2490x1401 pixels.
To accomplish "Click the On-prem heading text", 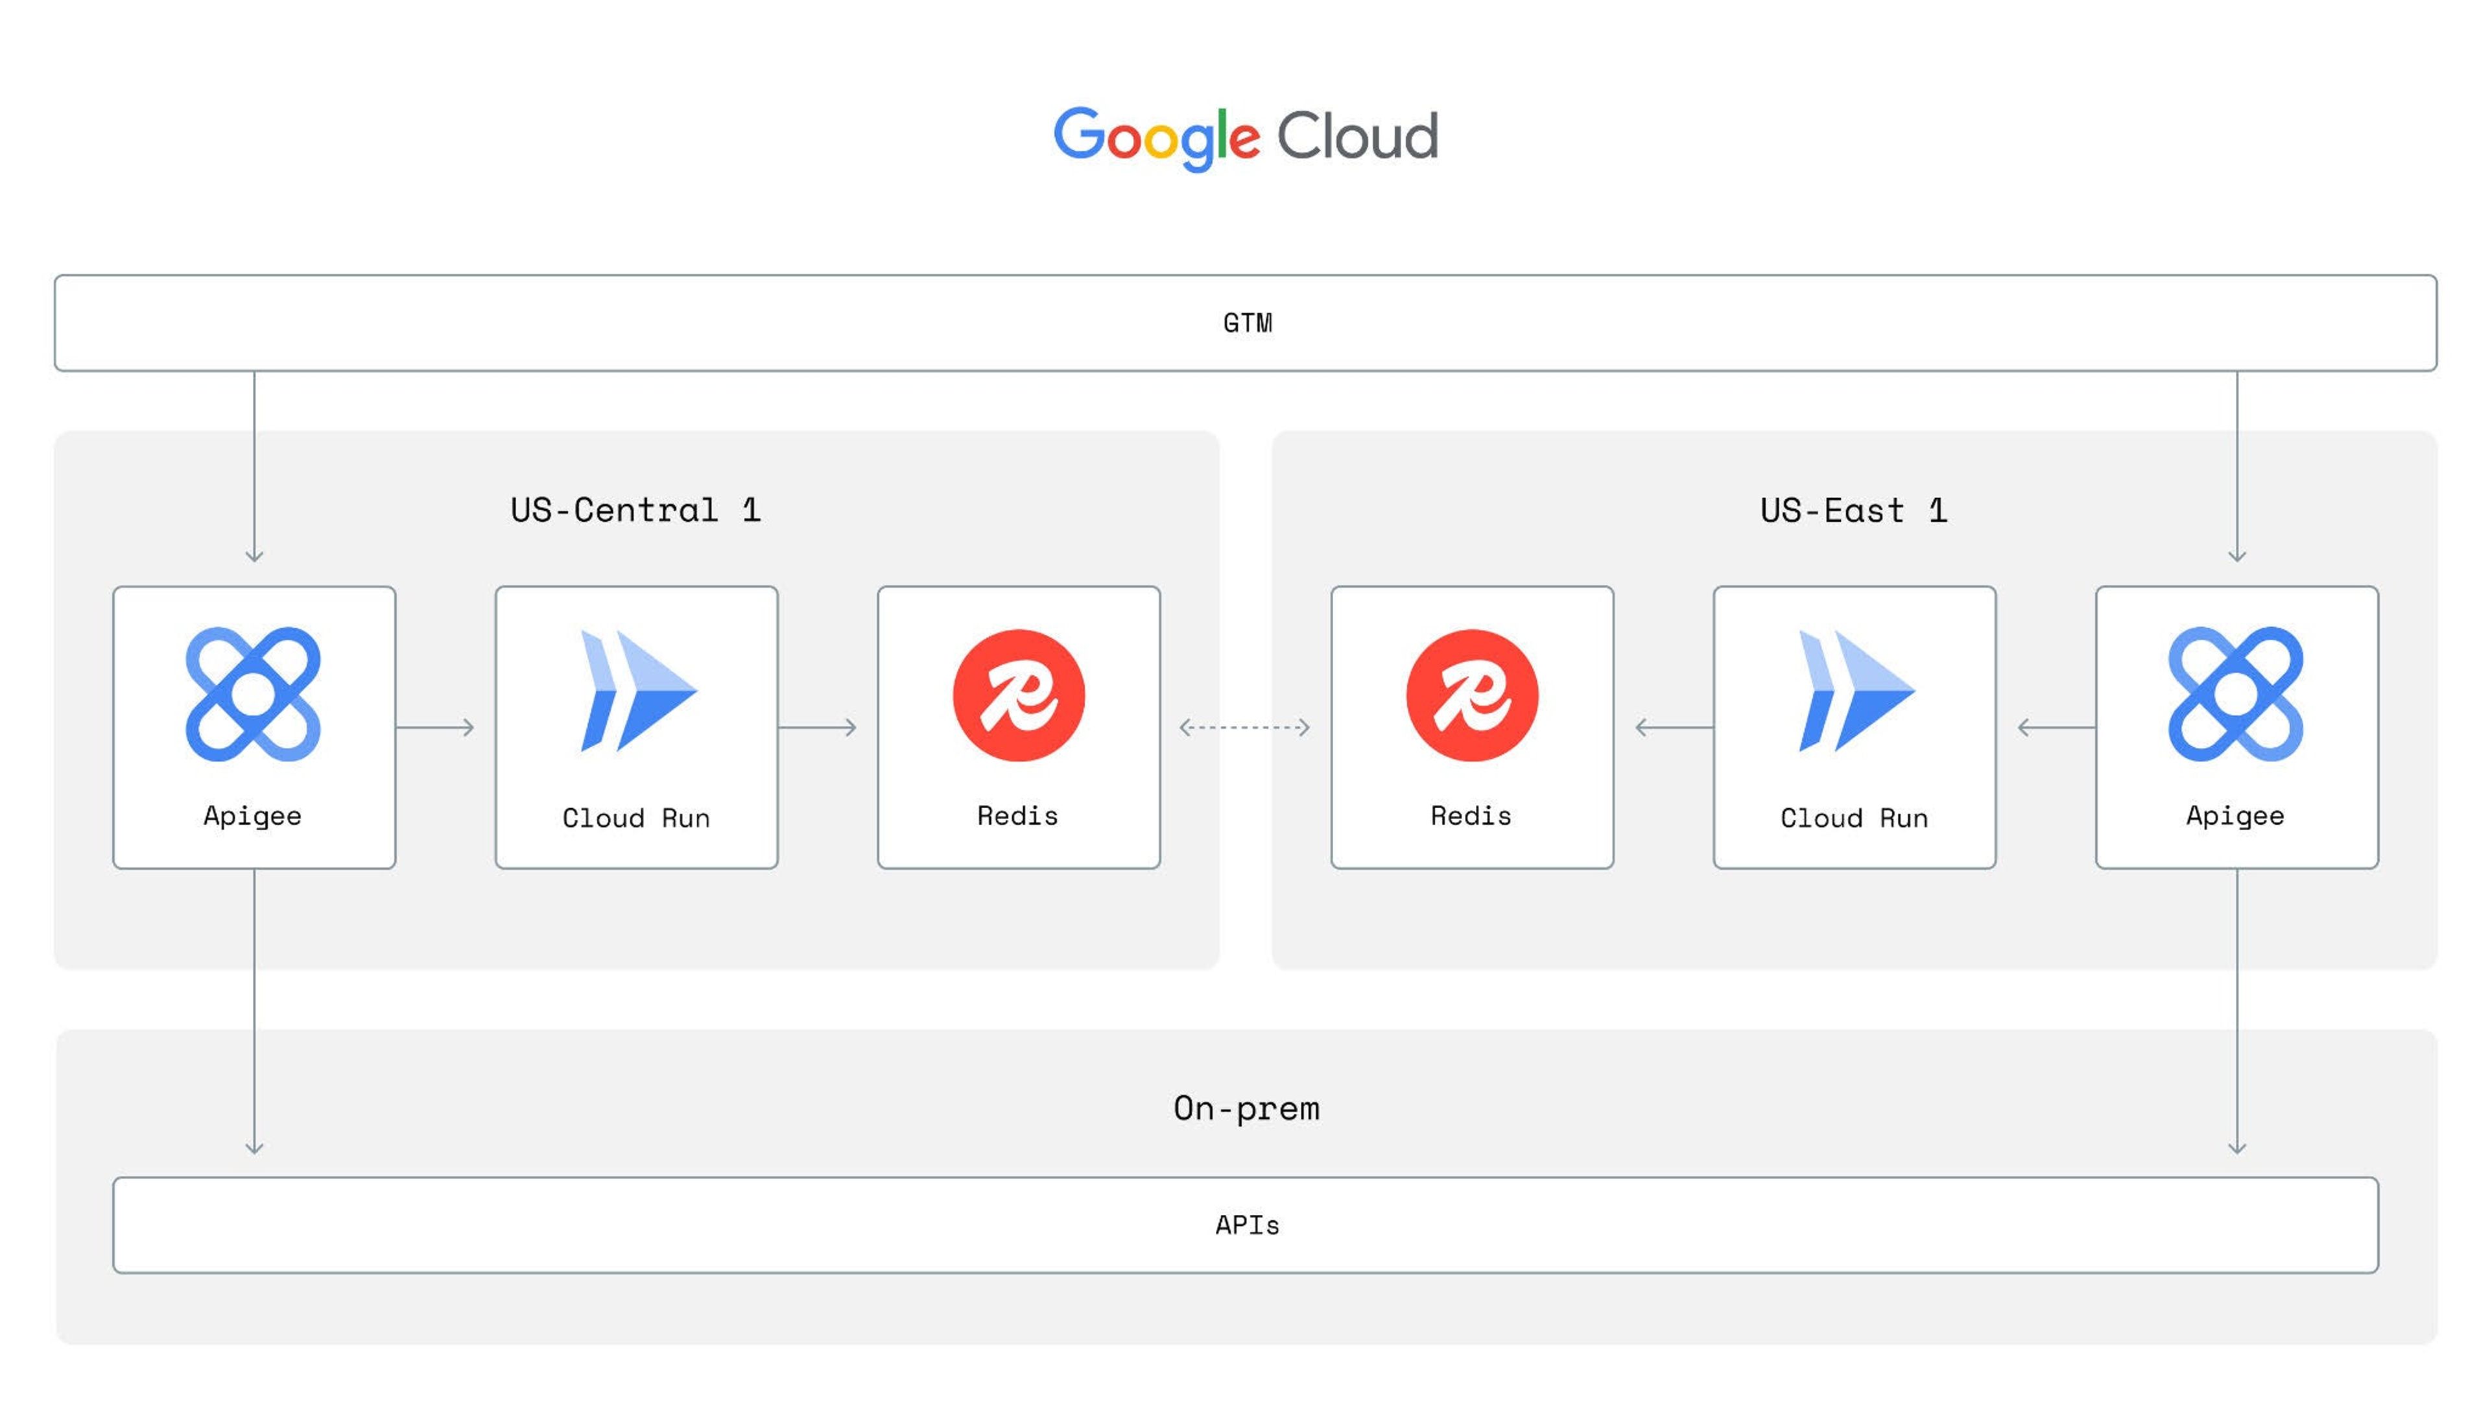I will (1246, 1108).
